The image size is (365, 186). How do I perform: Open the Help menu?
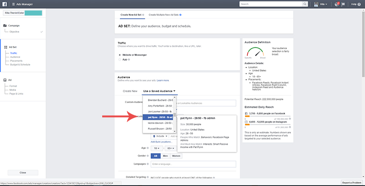point(356,4)
